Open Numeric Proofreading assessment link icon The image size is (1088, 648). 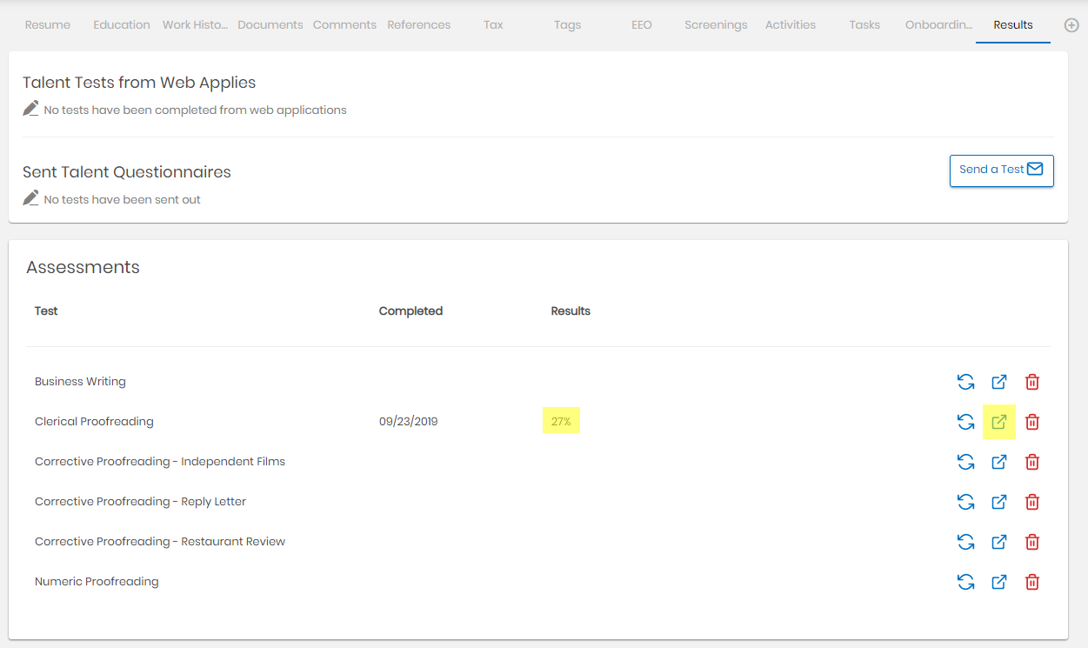(999, 582)
